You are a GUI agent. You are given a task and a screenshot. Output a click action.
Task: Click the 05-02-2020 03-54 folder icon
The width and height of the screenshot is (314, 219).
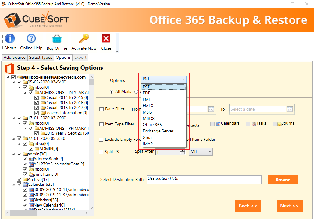25,82
